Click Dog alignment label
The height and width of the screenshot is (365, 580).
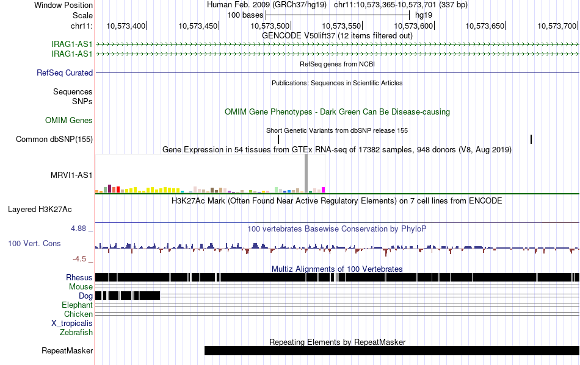[x=85, y=296]
